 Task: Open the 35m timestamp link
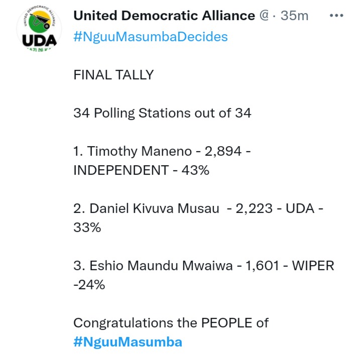(294, 16)
